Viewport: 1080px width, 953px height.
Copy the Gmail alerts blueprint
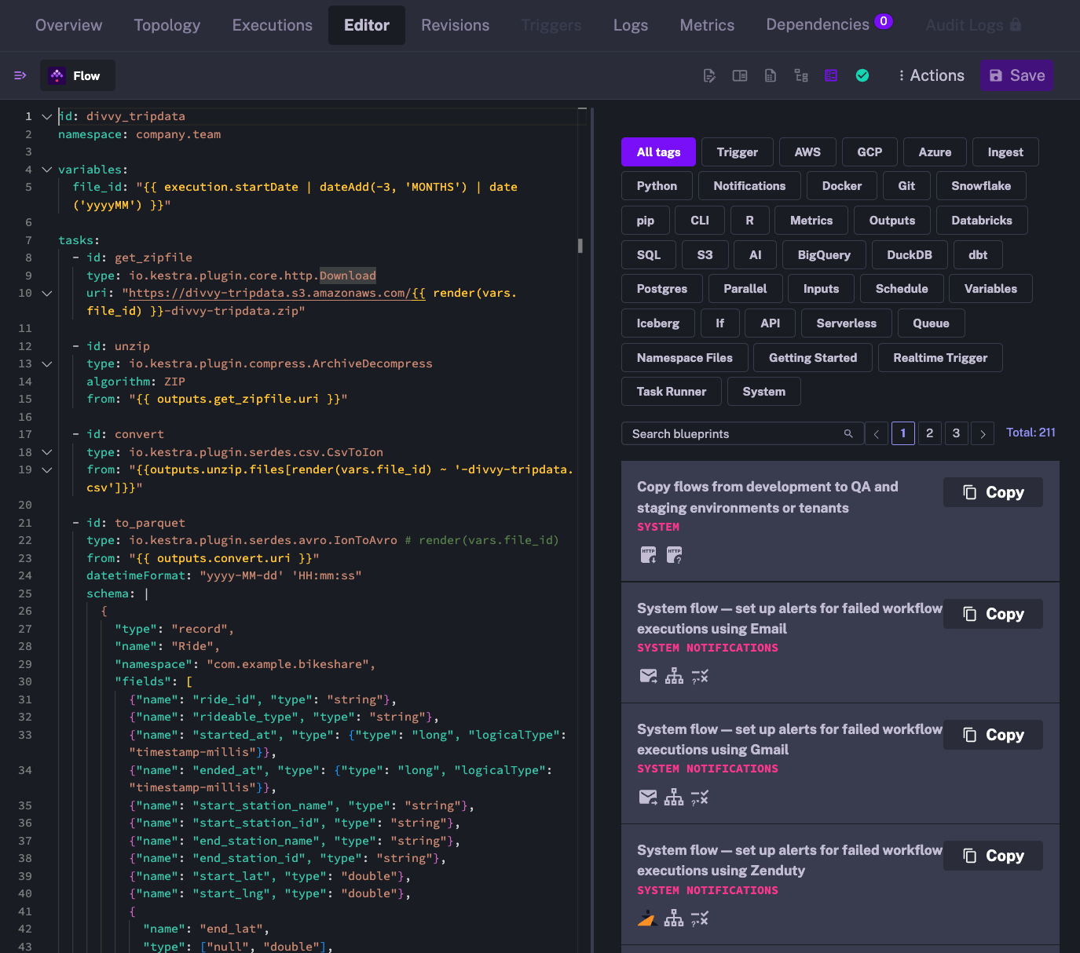(x=993, y=736)
